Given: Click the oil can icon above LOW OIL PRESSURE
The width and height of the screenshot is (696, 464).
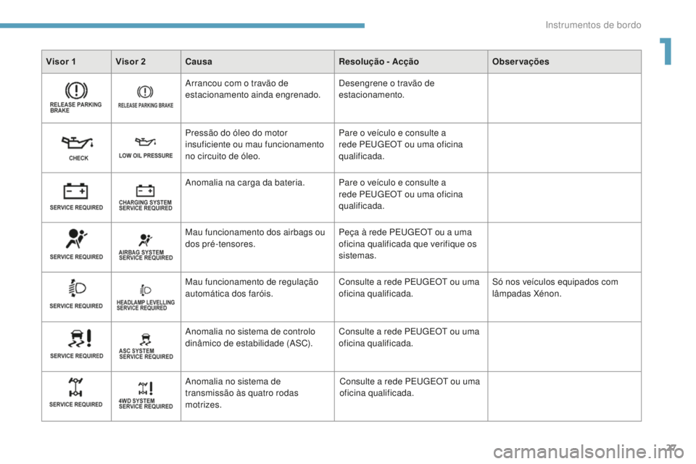Looking at the screenshot, I should pos(145,142).
